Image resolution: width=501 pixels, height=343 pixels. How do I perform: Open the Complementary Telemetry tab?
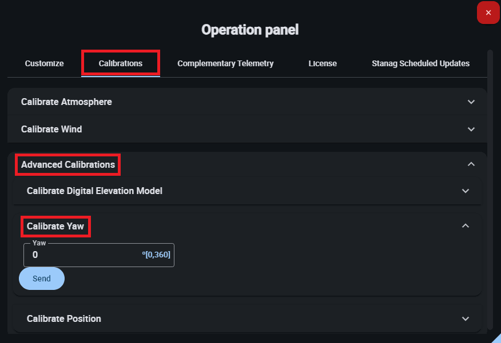[225, 63]
